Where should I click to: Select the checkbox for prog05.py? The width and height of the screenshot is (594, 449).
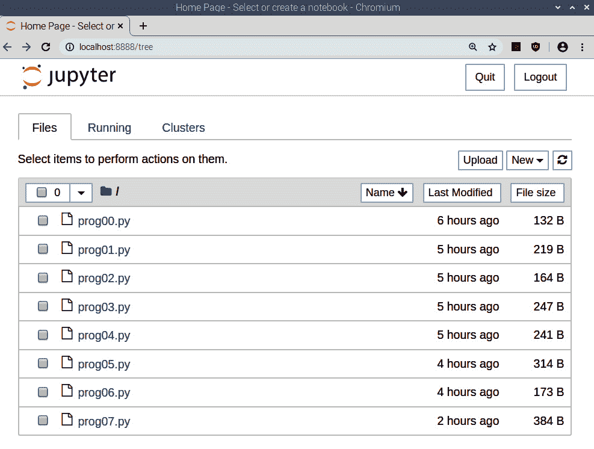(43, 362)
